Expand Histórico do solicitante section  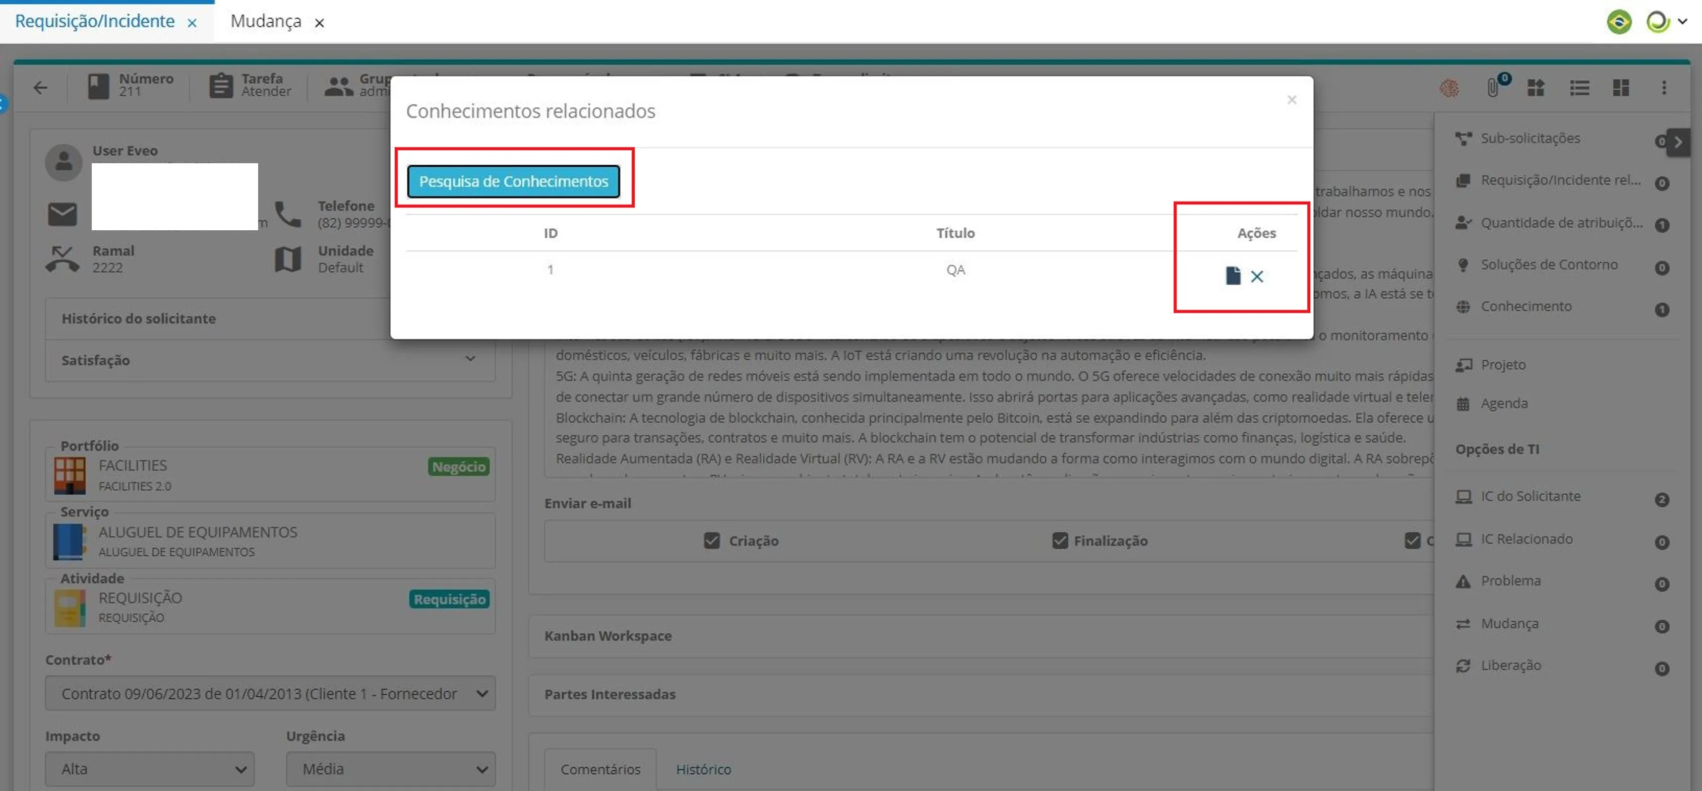(x=270, y=319)
